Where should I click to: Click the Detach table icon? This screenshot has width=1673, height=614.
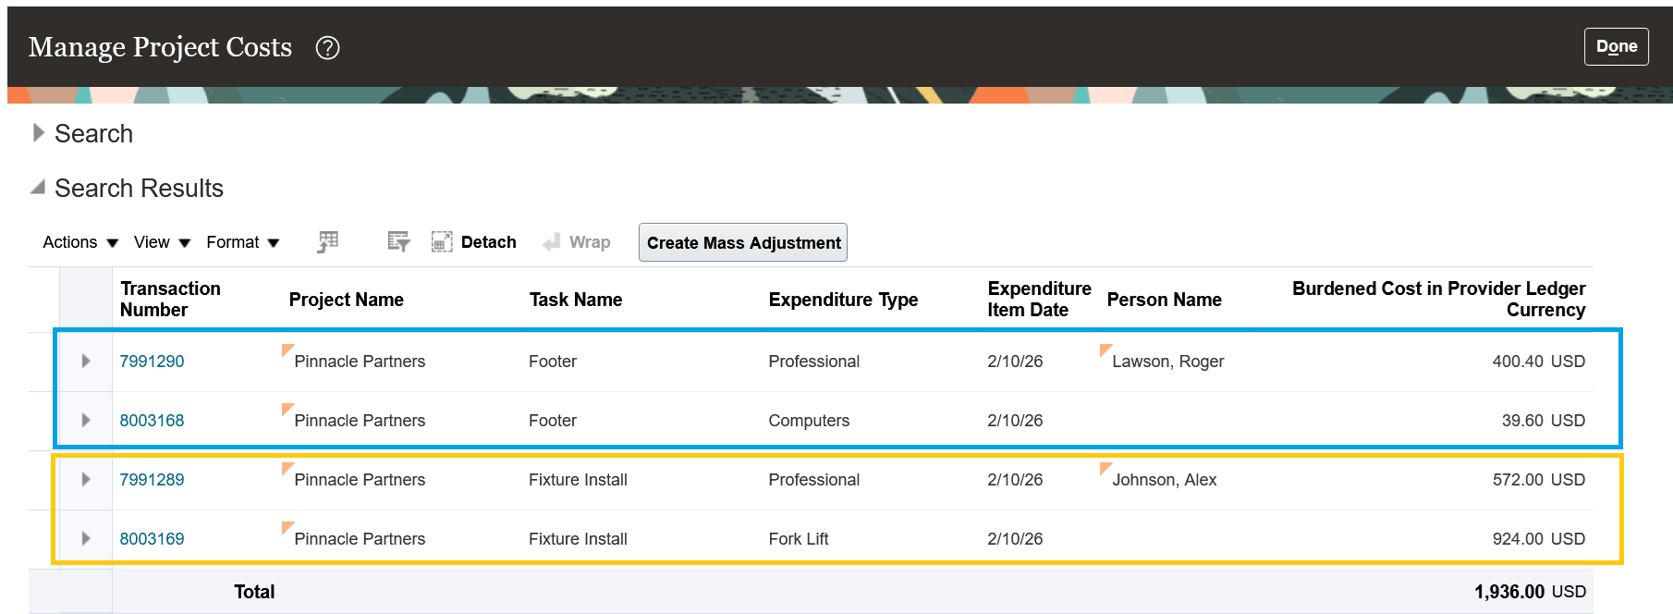[x=443, y=241]
